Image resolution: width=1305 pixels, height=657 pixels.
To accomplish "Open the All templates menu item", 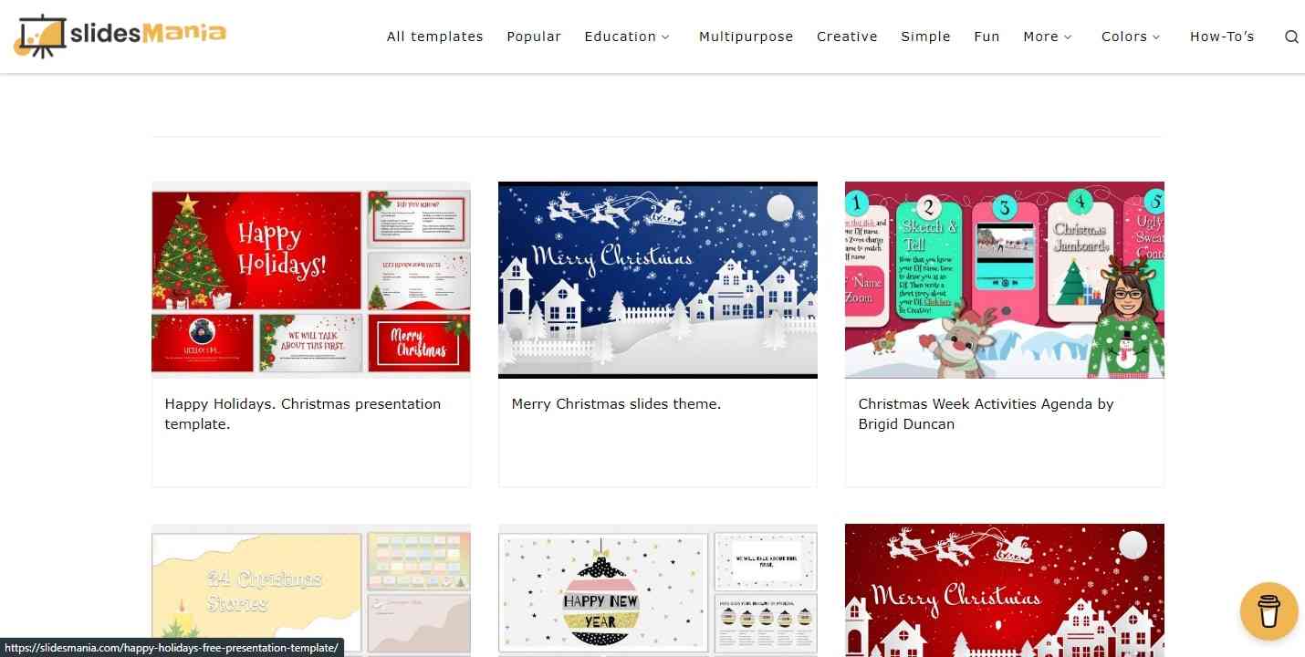I will click(x=435, y=36).
